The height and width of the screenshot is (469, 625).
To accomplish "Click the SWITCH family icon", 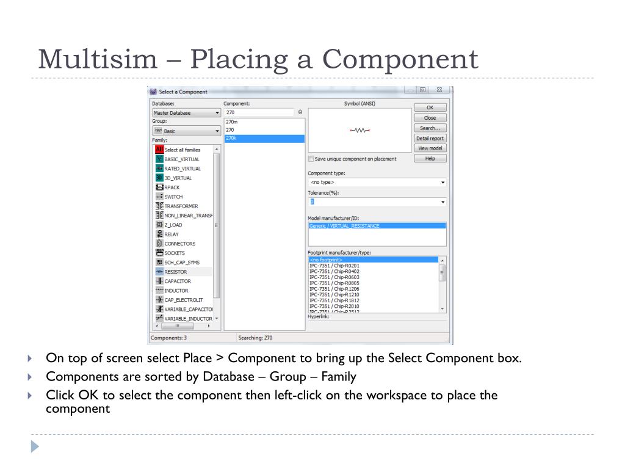I will pyautogui.click(x=159, y=197).
